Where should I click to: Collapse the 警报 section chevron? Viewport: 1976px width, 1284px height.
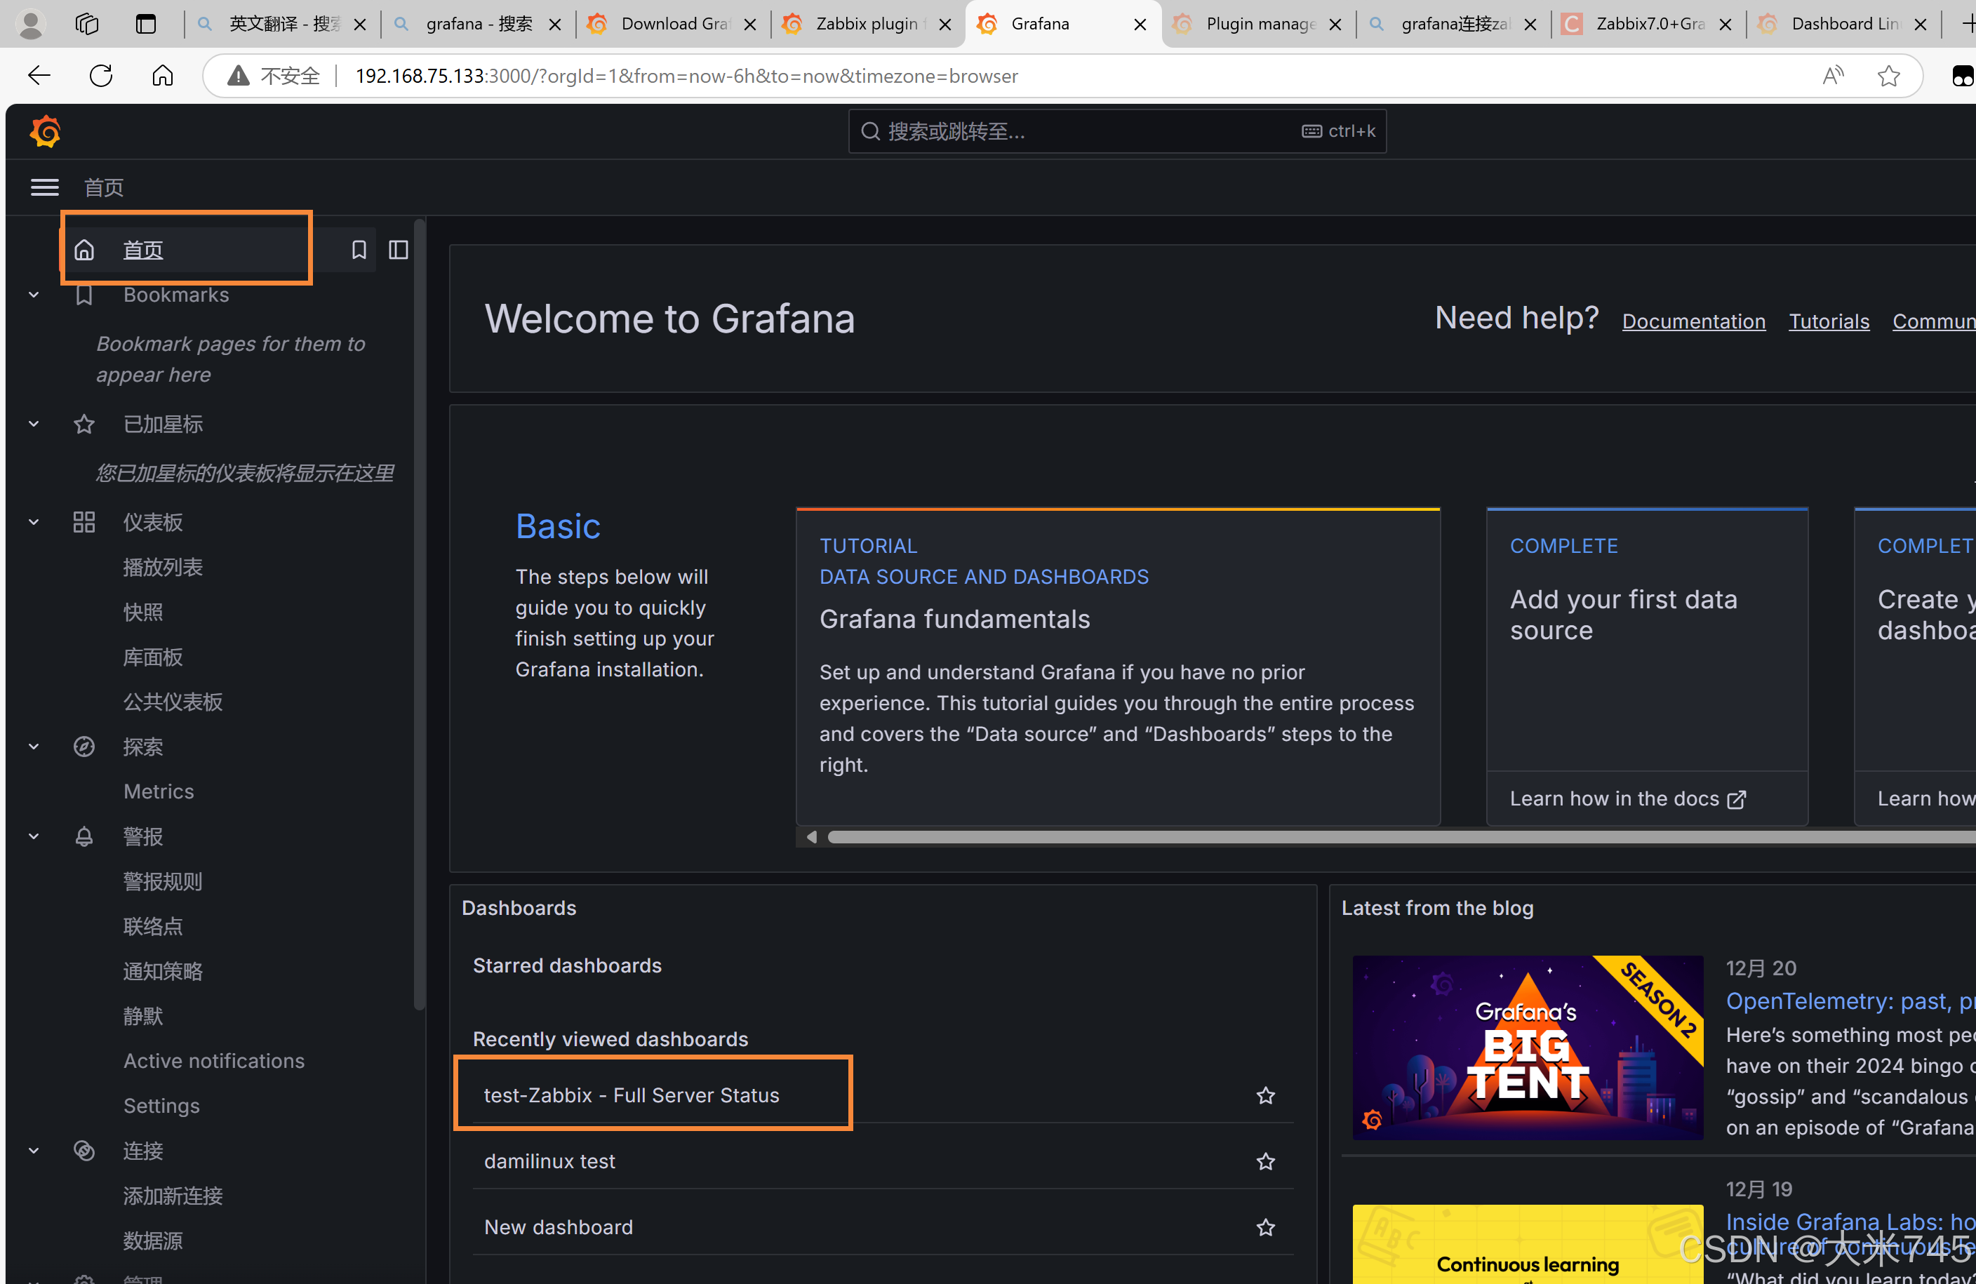pyautogui.click(x=34, y=836)
